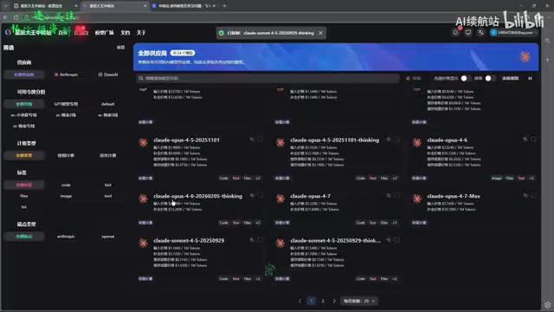Focus the model name search field

(x=268, y=78)
